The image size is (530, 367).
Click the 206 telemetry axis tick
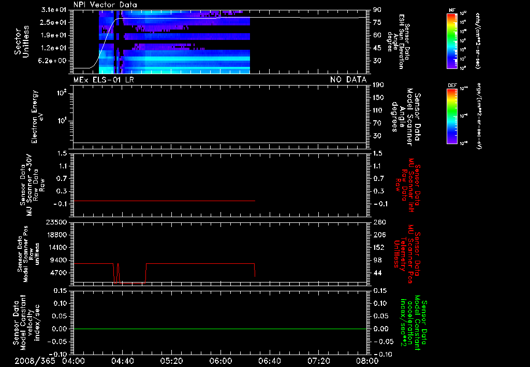pyautogui.click(x=378, y=235)
